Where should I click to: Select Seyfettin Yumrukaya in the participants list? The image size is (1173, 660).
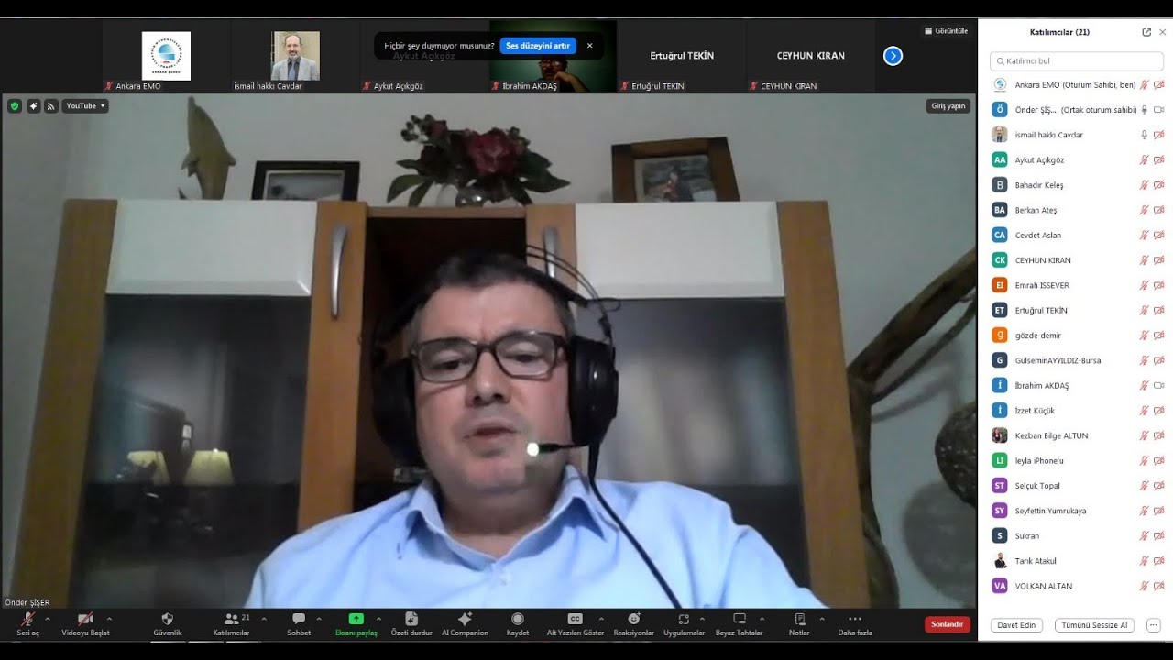1077,511
